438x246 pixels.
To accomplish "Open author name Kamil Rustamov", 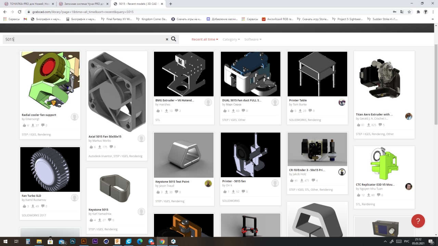I will 36,200.
